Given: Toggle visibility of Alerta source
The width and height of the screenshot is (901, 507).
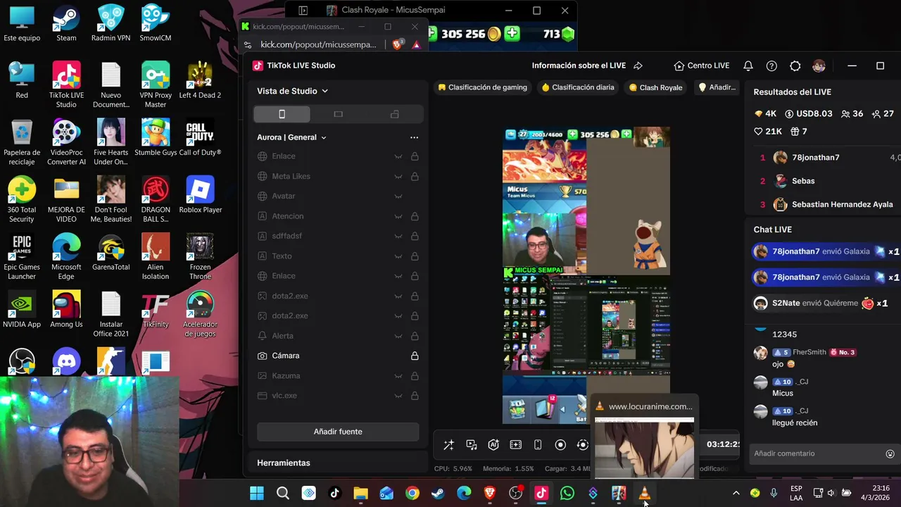Looking at the screenshot, I should coord(398,336).
